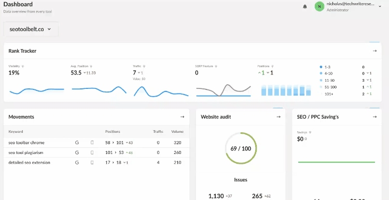This screenshot has width=389, height=200.
Task: Click the Issues label in Website audit
Action: [241, 180]
